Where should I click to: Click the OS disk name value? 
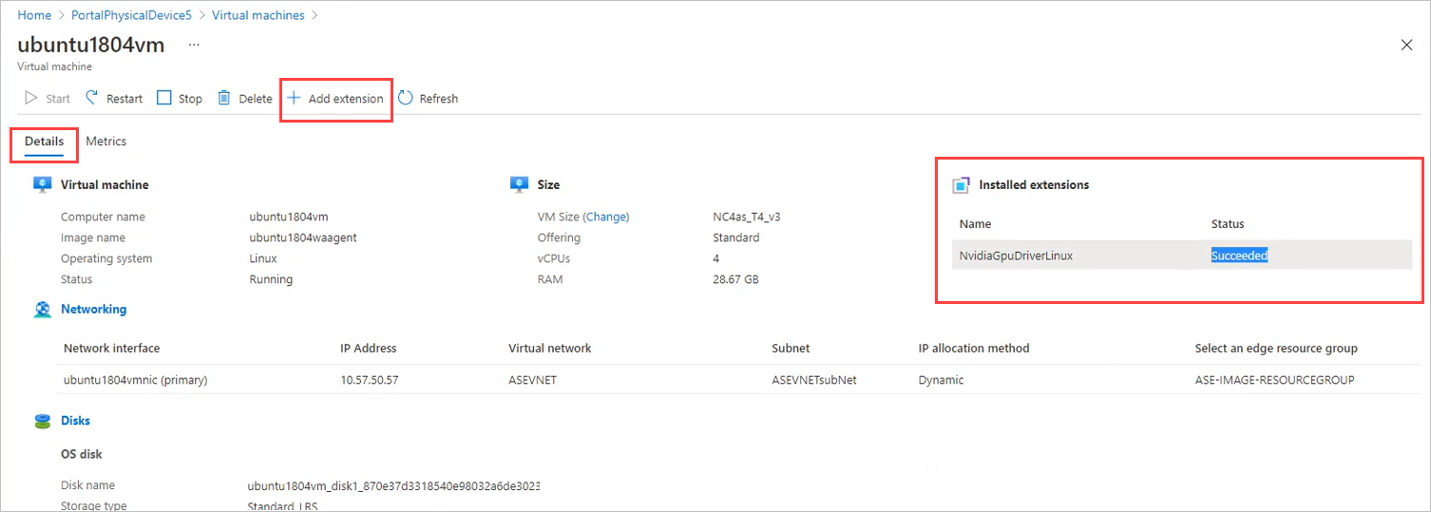(394, 485)
